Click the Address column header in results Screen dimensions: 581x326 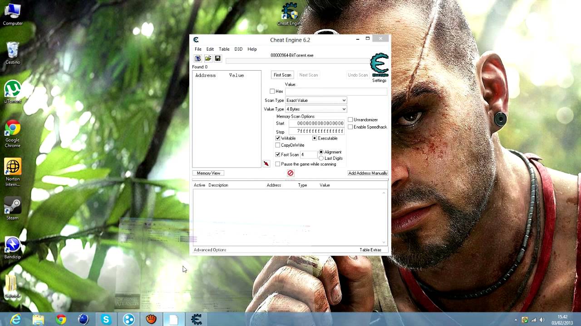pos(205,75)
